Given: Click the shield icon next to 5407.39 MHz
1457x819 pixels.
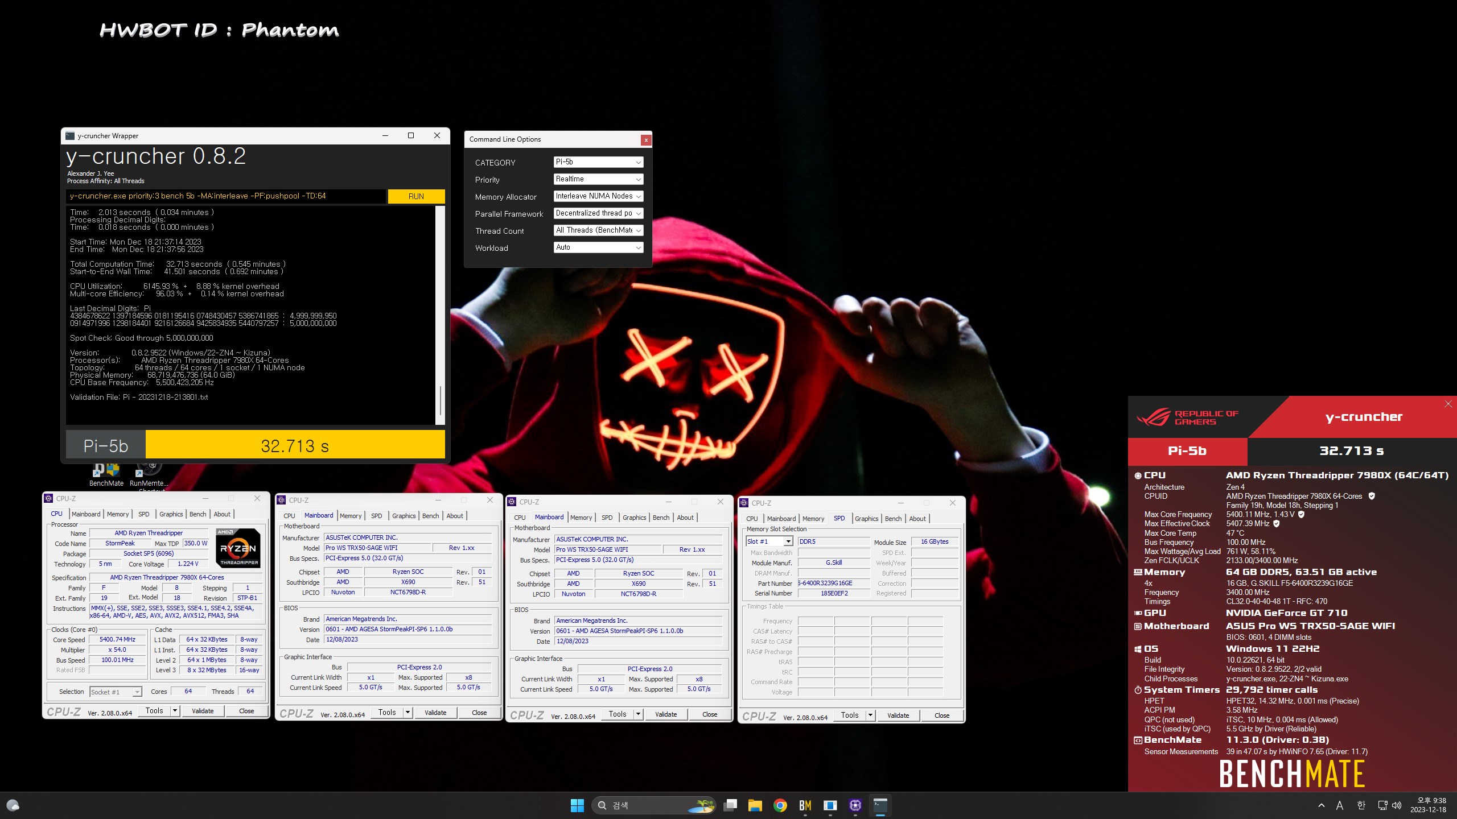Looking at the screenshot, I should pos(1276,523).
